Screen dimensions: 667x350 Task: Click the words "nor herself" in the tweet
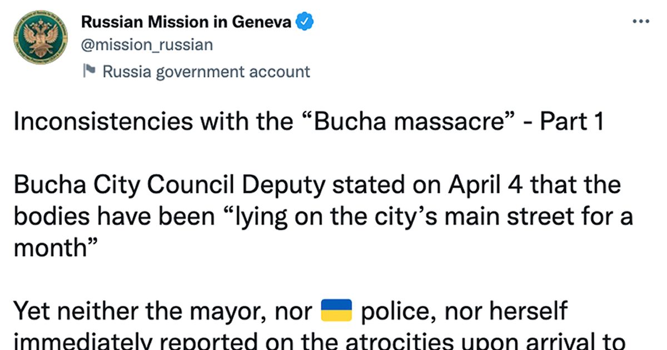[511, 312]
